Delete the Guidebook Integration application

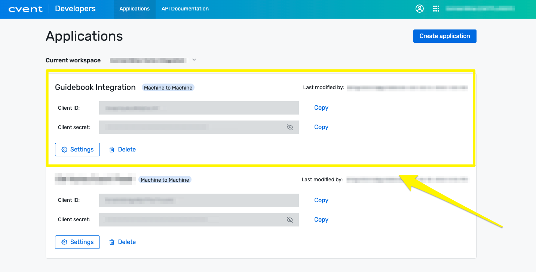122,150
